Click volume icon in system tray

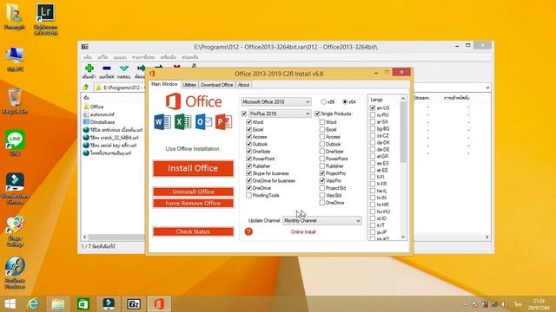click(x=504, y=304)
